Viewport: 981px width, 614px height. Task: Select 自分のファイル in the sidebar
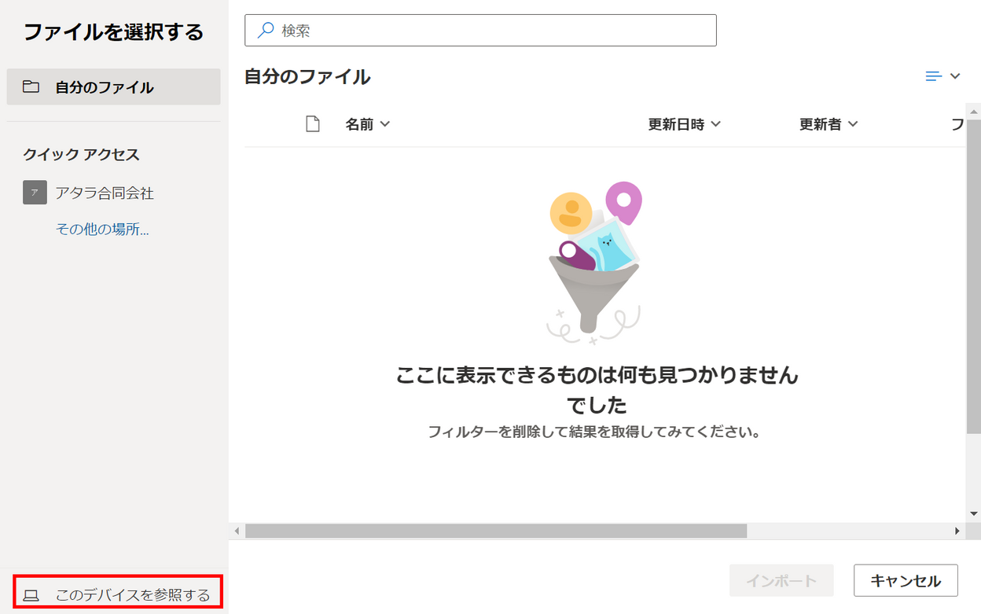click(x=113, y=86)
